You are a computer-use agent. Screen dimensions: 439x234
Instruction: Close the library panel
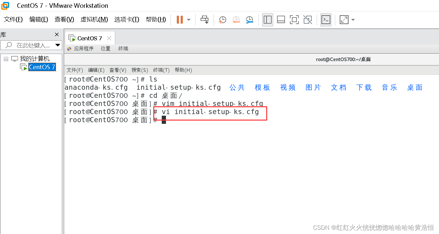click(x=57, y=34)
